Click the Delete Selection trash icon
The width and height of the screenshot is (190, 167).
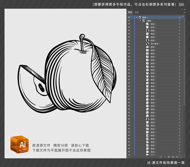coord(181,157)
